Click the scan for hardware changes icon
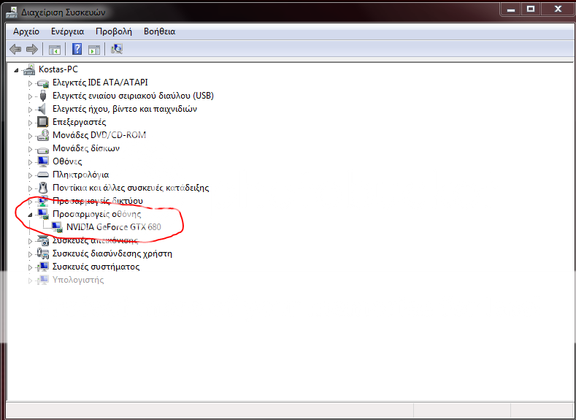The image size is (576, 420). click(117, 50)
